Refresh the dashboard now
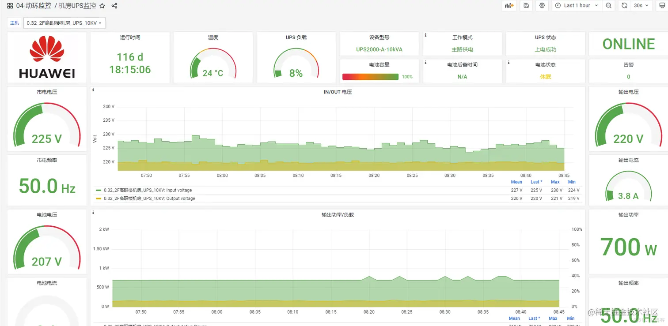This screenshot has height=326, width=668. click(624, 5)
